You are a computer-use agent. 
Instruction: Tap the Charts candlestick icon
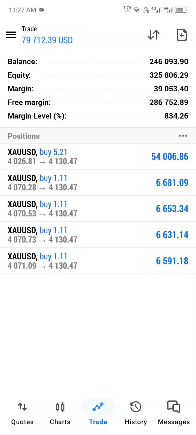click(60, 407)
